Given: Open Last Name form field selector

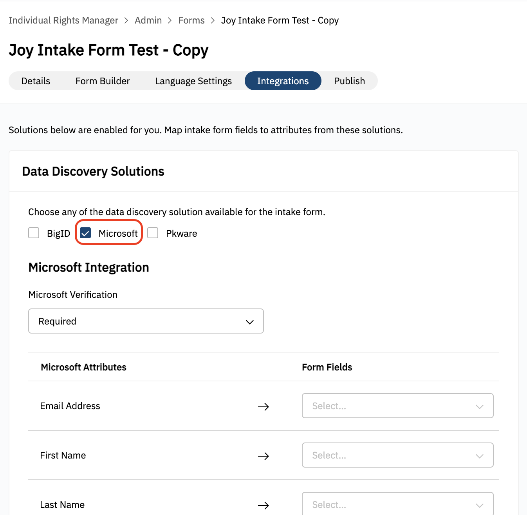Looking at the screenshot, I should (x=397, y=504).
